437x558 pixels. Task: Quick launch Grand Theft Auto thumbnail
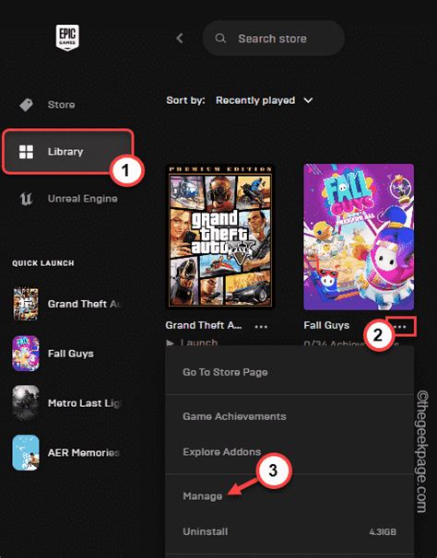(25, 304)
